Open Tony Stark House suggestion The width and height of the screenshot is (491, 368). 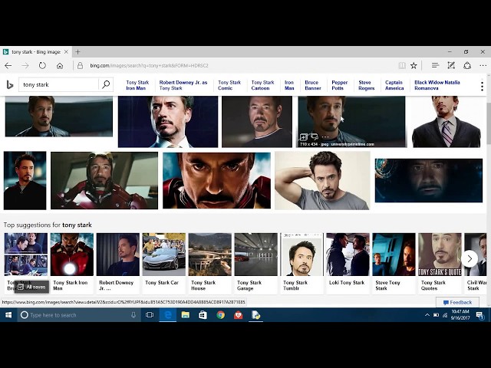pyautogui.click(x=209, y=263)
